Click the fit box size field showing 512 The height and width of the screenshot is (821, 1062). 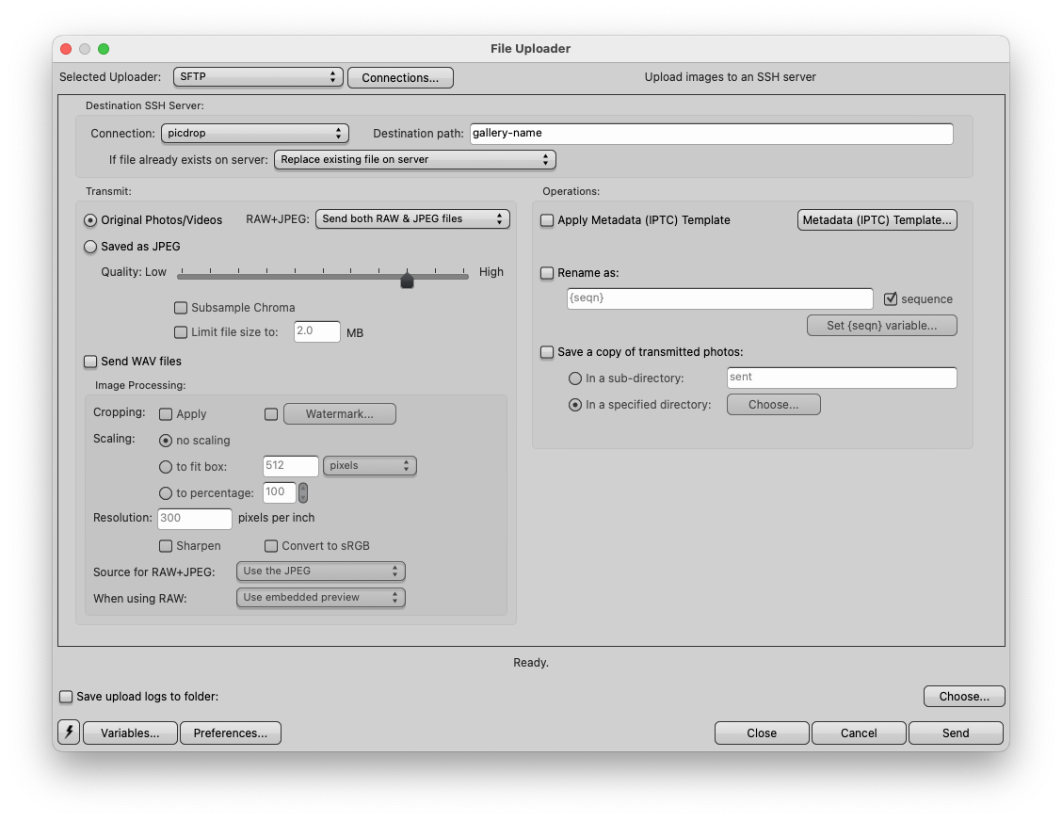coord(291,465)
